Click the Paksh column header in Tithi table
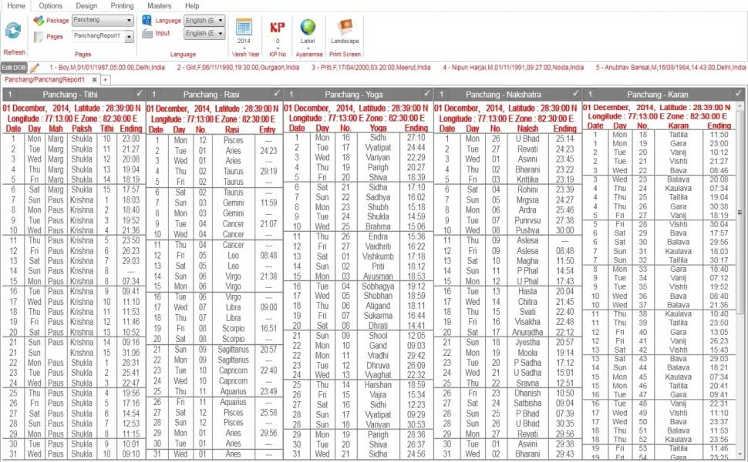Viewport: 748px width, 462px height. (82, 129)
